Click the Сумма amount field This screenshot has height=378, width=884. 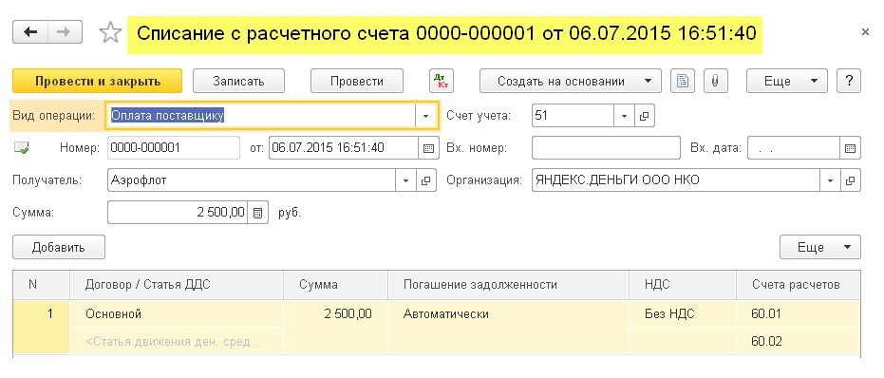point(178,213)
